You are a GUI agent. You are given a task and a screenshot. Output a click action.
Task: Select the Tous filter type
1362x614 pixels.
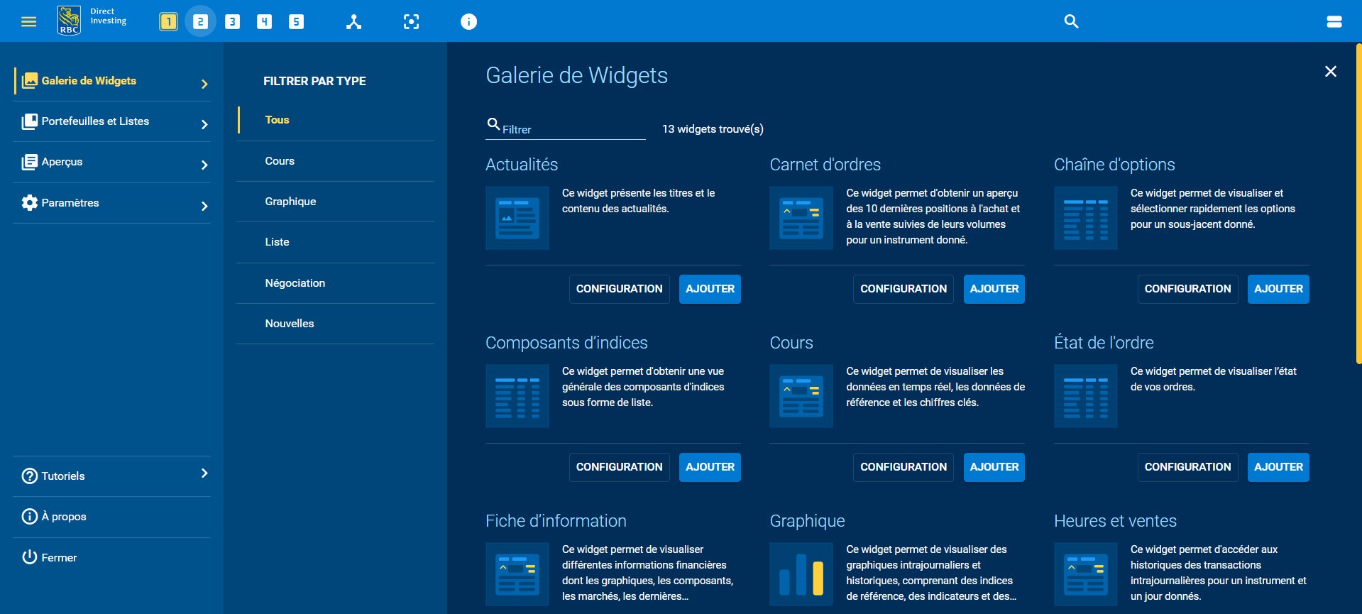pos(336,120)
